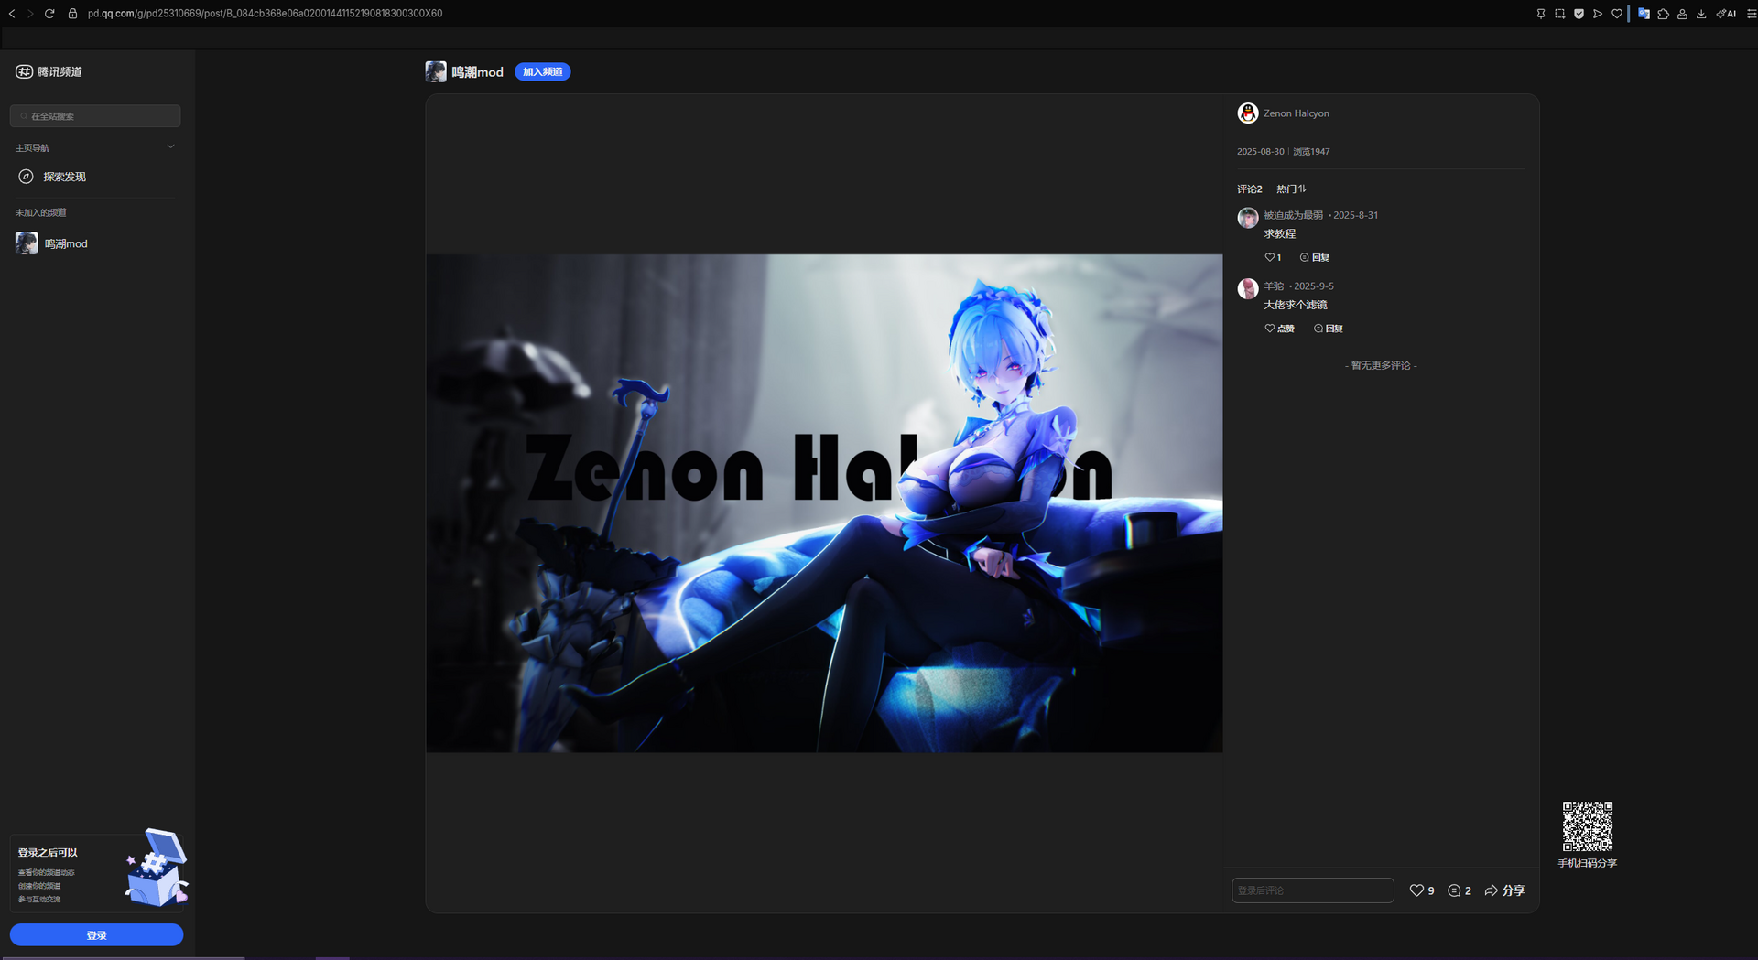1758x960 pixels.
Task: Click the 求教程 comment text
Action: coord(1279,234)
